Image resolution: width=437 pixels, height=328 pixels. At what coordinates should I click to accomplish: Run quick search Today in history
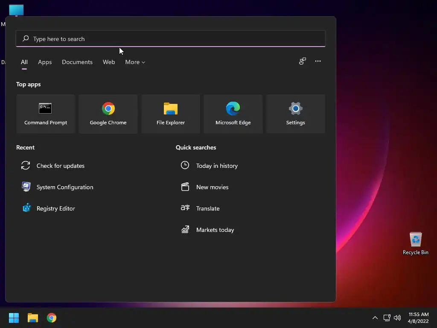click(x=250, y=165)
